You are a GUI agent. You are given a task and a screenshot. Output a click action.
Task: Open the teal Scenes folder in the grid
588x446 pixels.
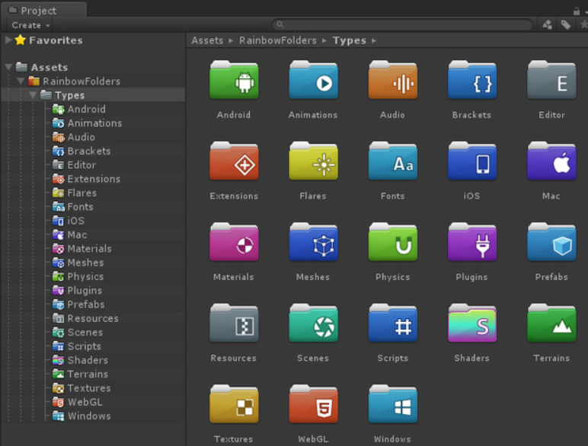tap(313, 323)
